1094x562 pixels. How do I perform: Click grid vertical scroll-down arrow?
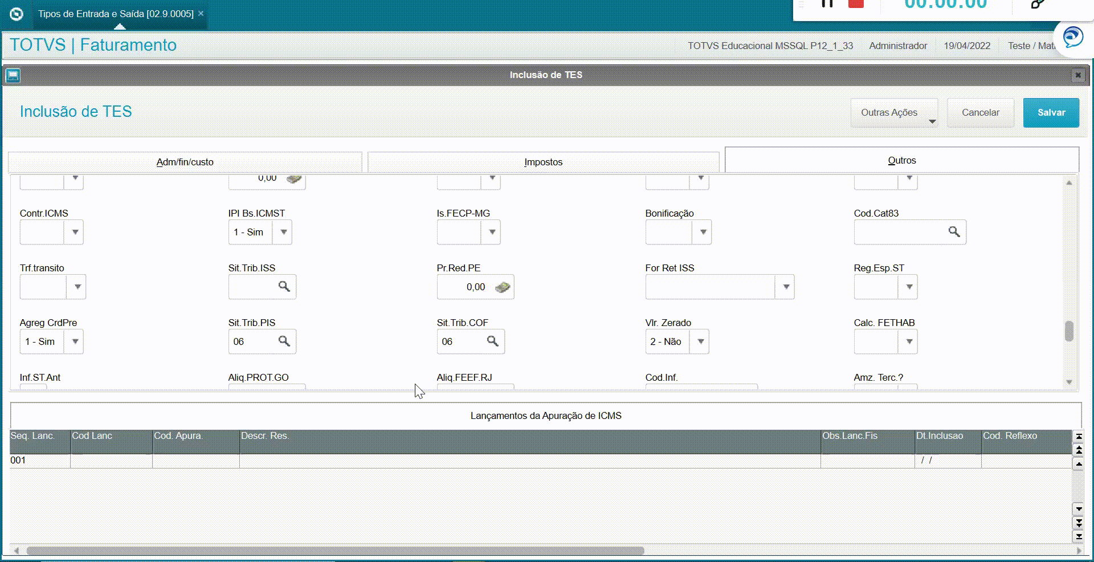point(1078,508)
